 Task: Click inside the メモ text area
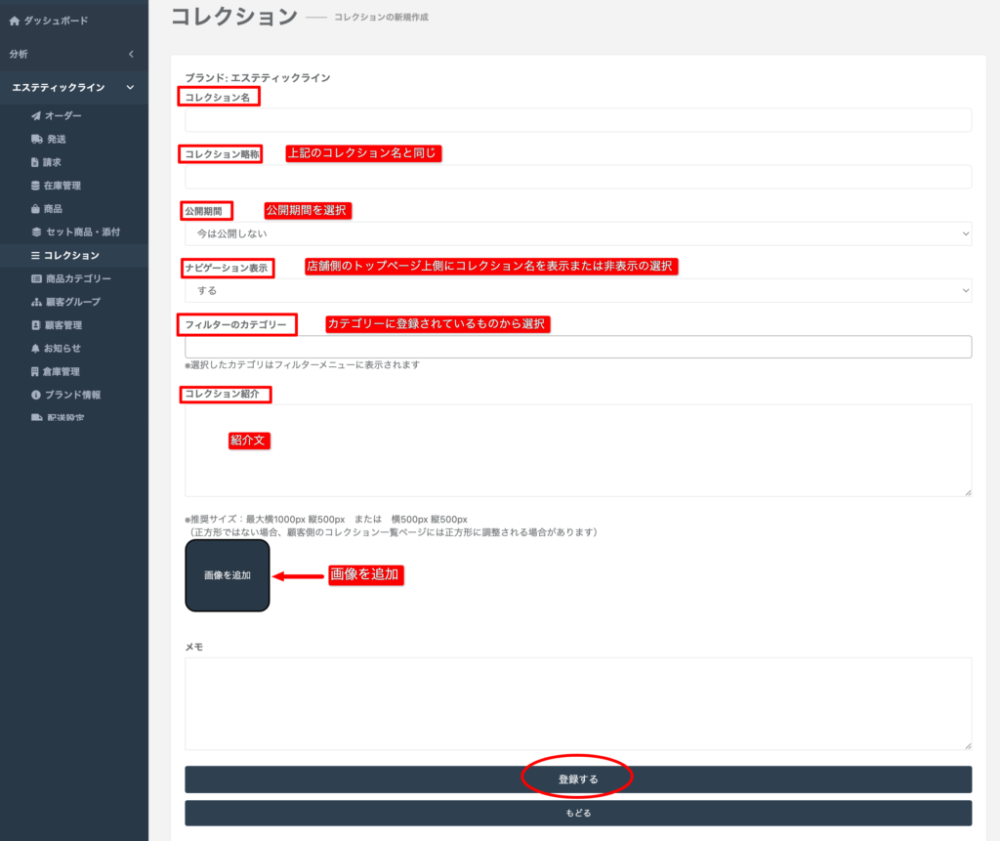[x=578, y=703]
